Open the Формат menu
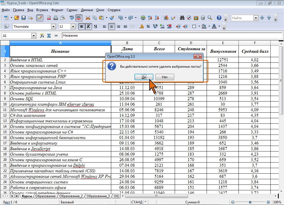Image resolution: width=284 pixels, height=205 pixels. (57, 10)
